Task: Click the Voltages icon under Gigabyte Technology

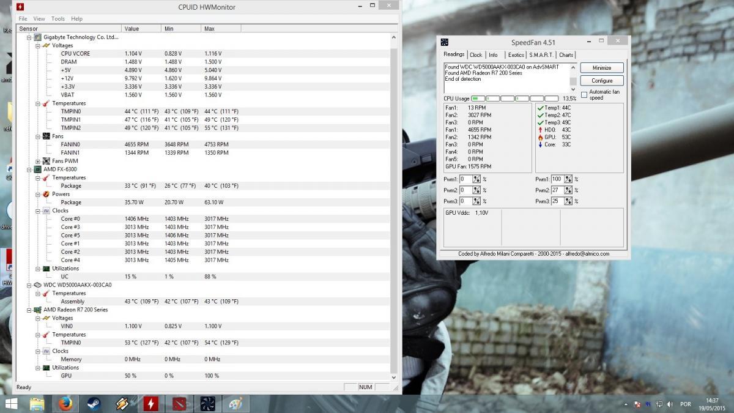Action: click(46, 45)
